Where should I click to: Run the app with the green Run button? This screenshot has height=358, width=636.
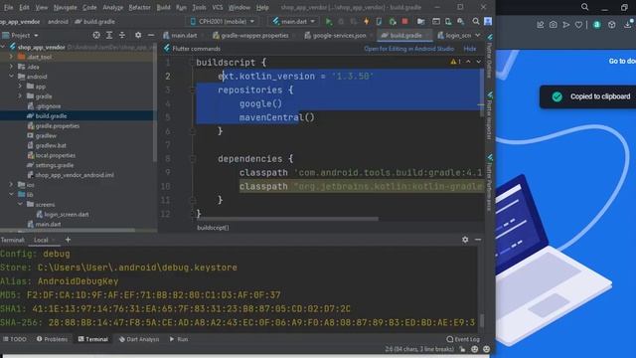click(329, 22)
